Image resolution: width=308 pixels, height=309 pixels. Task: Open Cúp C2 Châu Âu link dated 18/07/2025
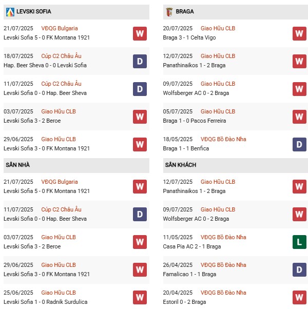coord(61,56)
